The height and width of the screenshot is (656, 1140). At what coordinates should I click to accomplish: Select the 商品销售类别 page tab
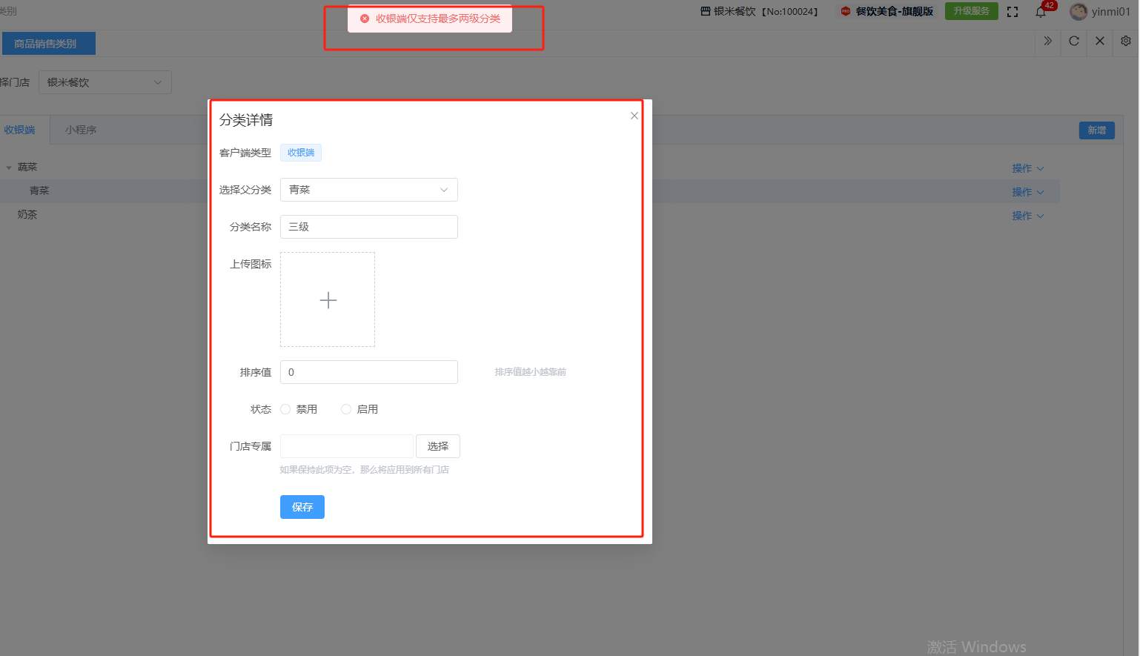[49, 44]
